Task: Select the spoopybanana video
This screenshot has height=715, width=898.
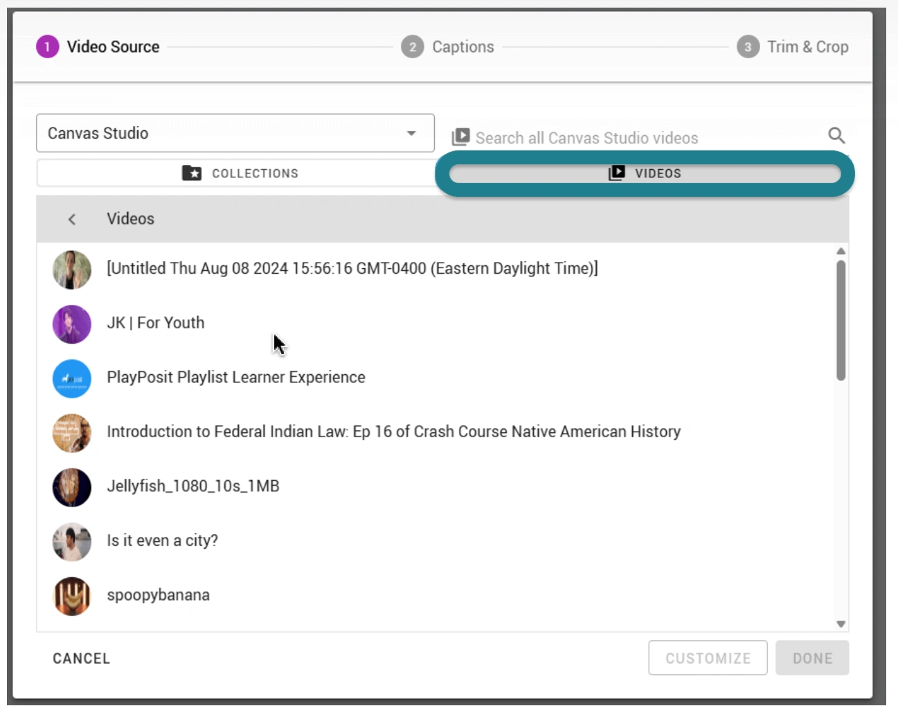Action: 436,596
